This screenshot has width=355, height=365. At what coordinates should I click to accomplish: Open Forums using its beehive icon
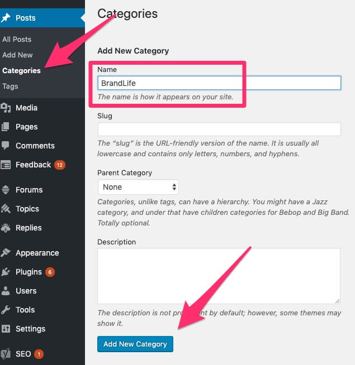click(6, 190)
